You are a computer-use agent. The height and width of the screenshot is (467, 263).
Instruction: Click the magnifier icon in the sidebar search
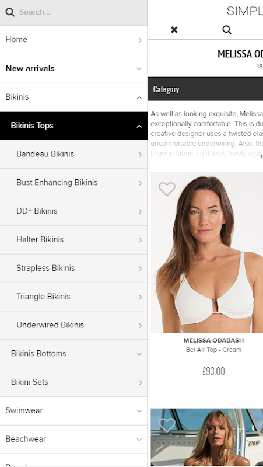click(10, 12)
